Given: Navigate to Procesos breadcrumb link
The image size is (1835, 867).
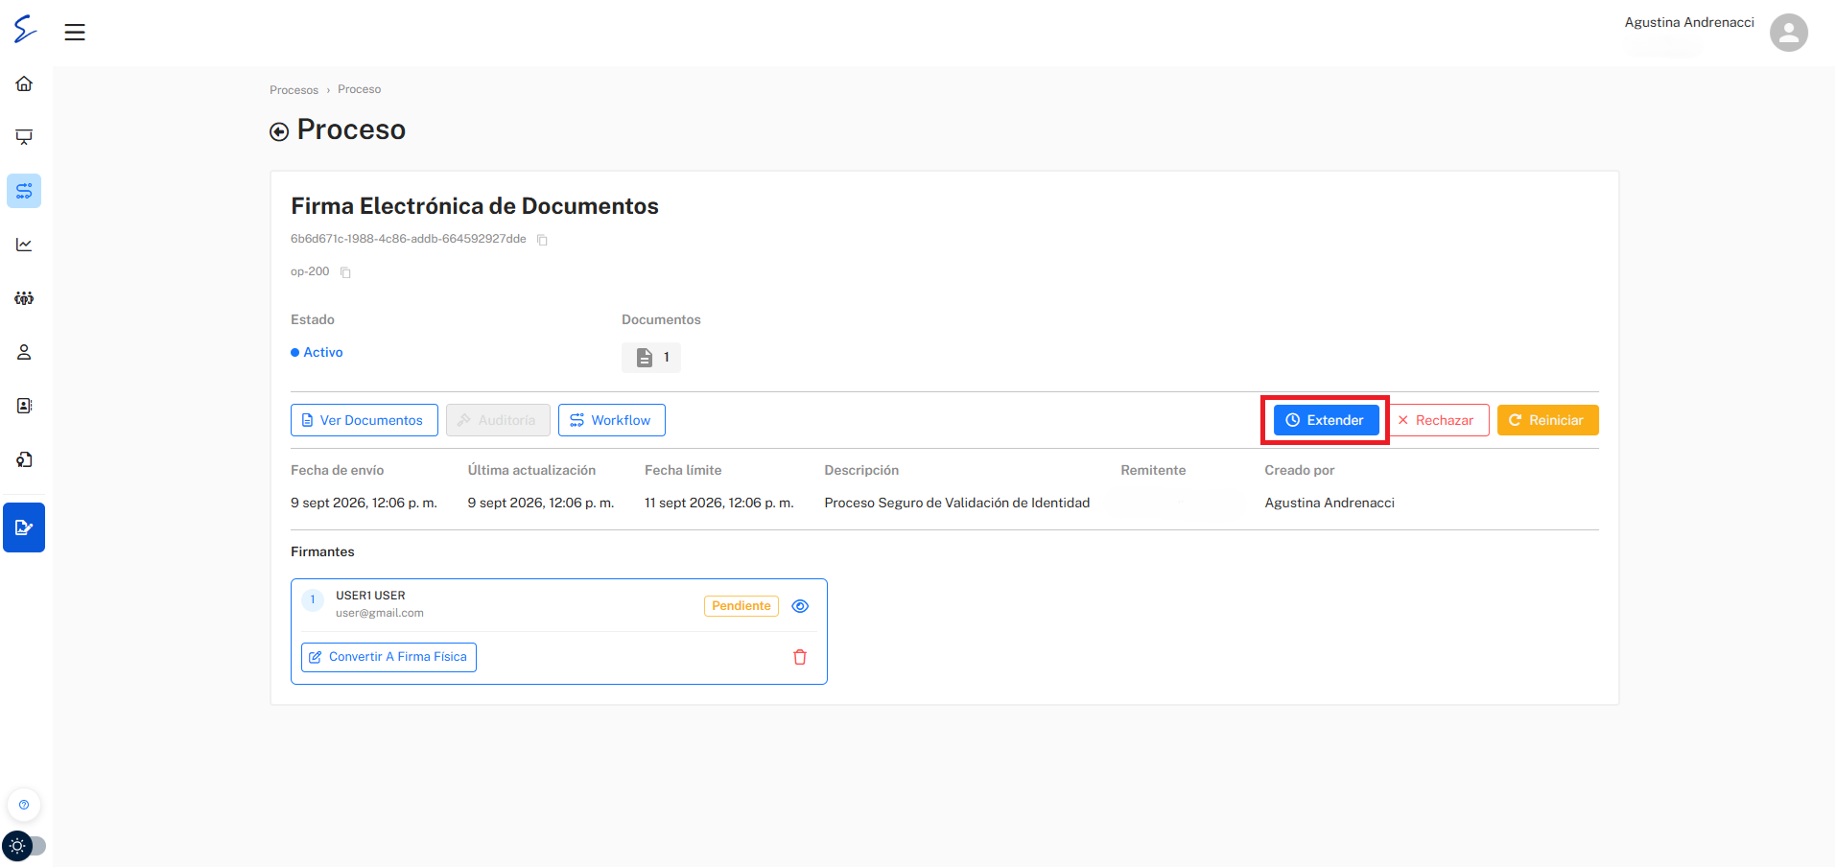Looking at the screenshot, I should pyautogui.click(x=294, y=90).
